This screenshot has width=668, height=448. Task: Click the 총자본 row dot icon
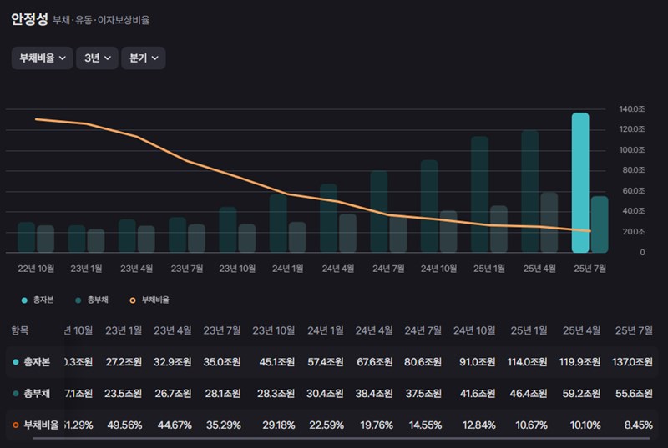point(16,362)
